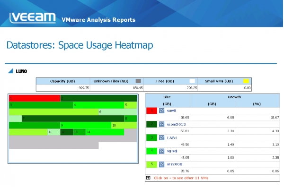This screenshot has height=187, width=284.
Task: Click the Capacity (GB) column header
Action: (x=63, y=81)
